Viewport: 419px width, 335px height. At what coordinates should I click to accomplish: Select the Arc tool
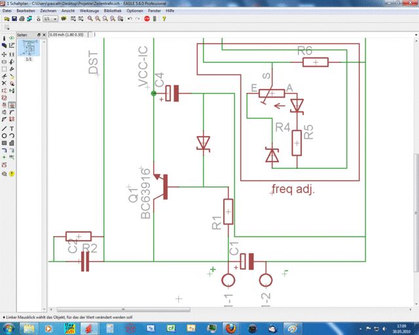pyautogui.click(x=12, y=135)
